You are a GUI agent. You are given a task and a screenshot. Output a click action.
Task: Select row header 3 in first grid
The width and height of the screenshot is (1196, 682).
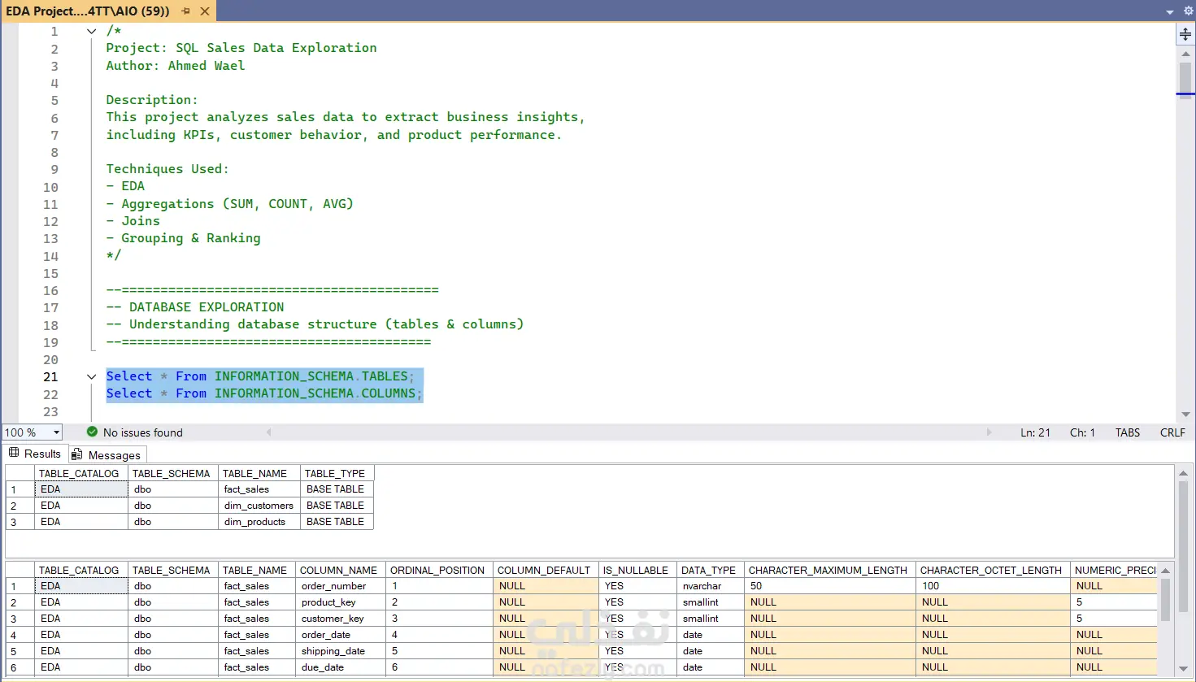(20, 522)
